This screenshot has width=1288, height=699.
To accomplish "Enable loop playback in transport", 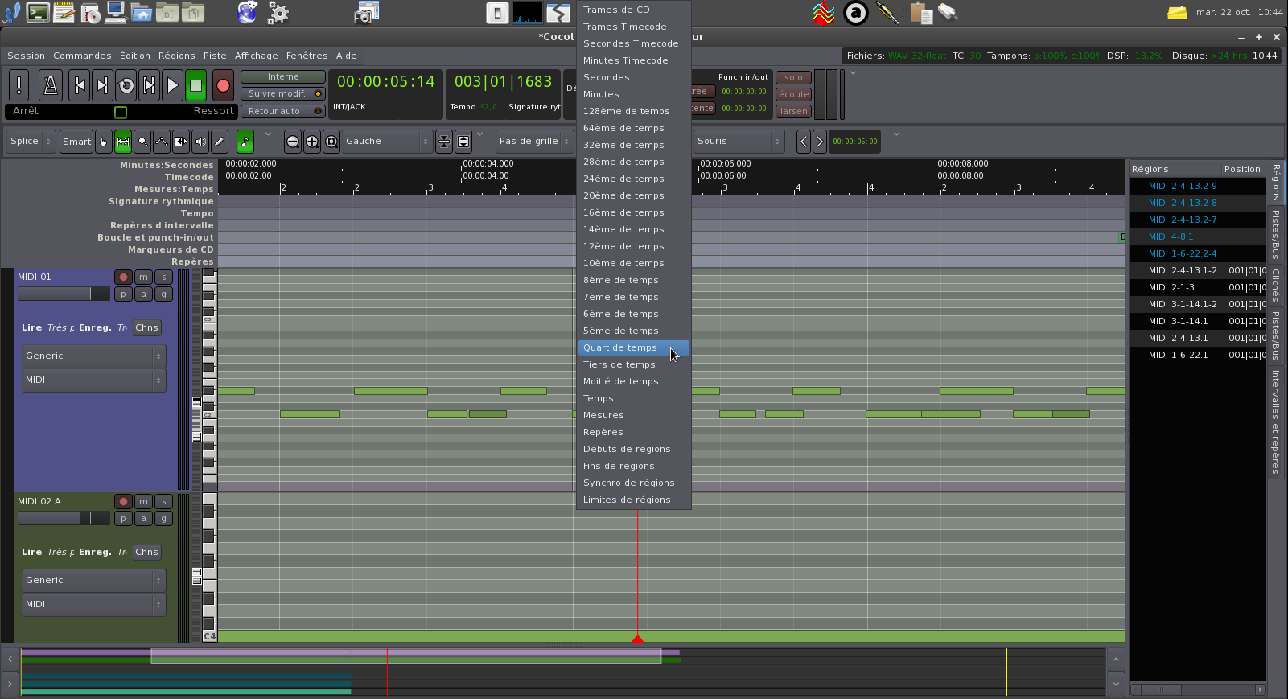I will (x=126, y=85).
